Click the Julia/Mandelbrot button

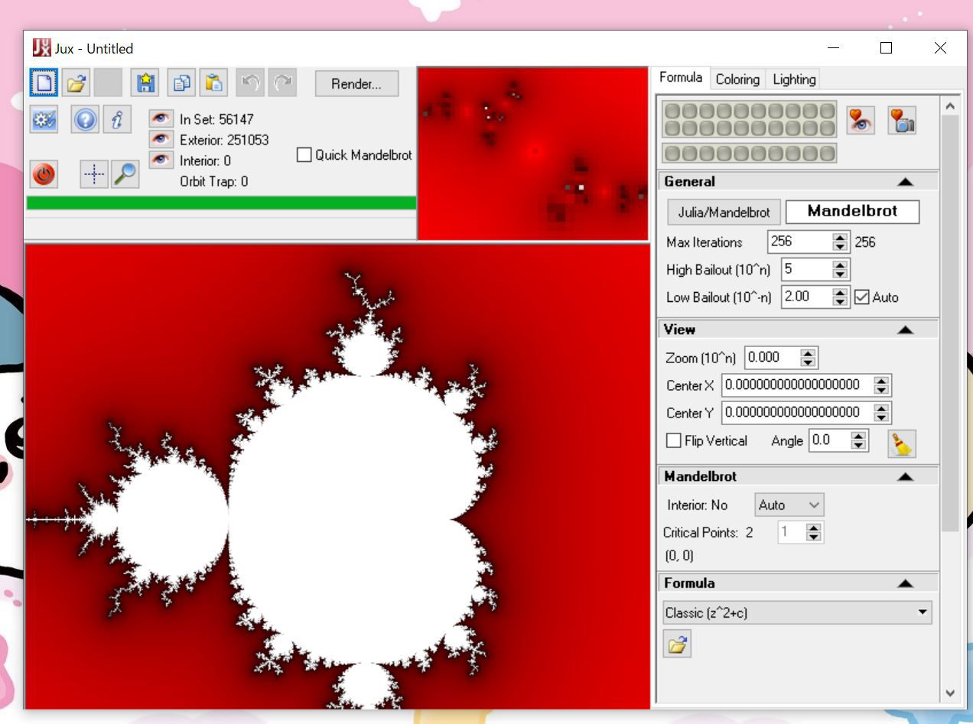coord(724,212)
